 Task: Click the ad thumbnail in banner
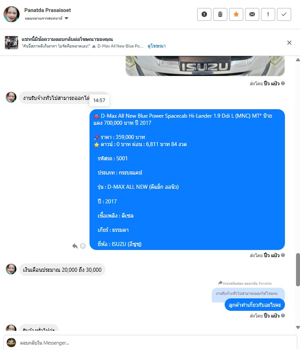click(12, 43)
